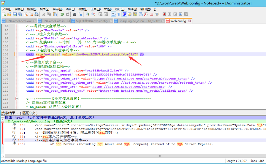Collapse the search "sql" results root node
Screen dimensions: 266x164
click(2, 118)
